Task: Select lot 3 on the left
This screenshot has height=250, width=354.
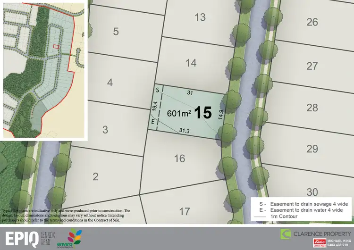Action: click(105, 130)
